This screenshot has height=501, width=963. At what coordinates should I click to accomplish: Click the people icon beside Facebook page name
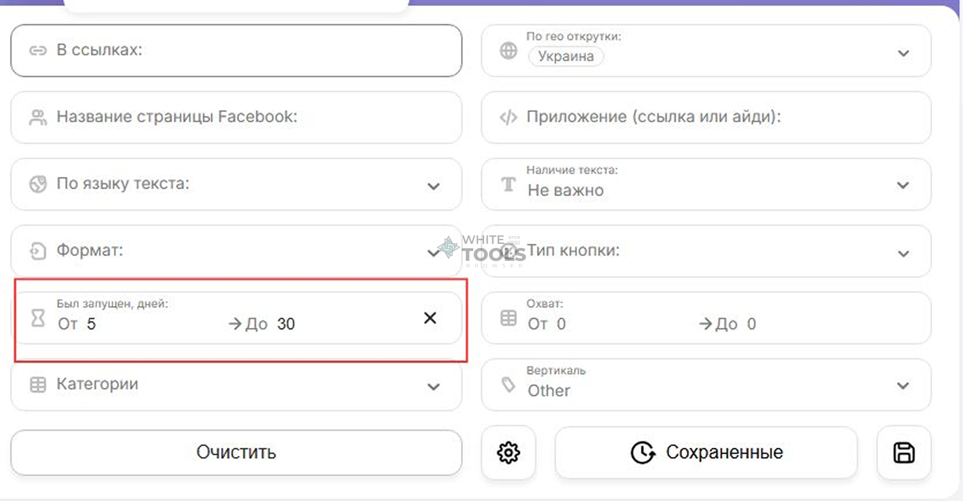click(x=38, y=117)
